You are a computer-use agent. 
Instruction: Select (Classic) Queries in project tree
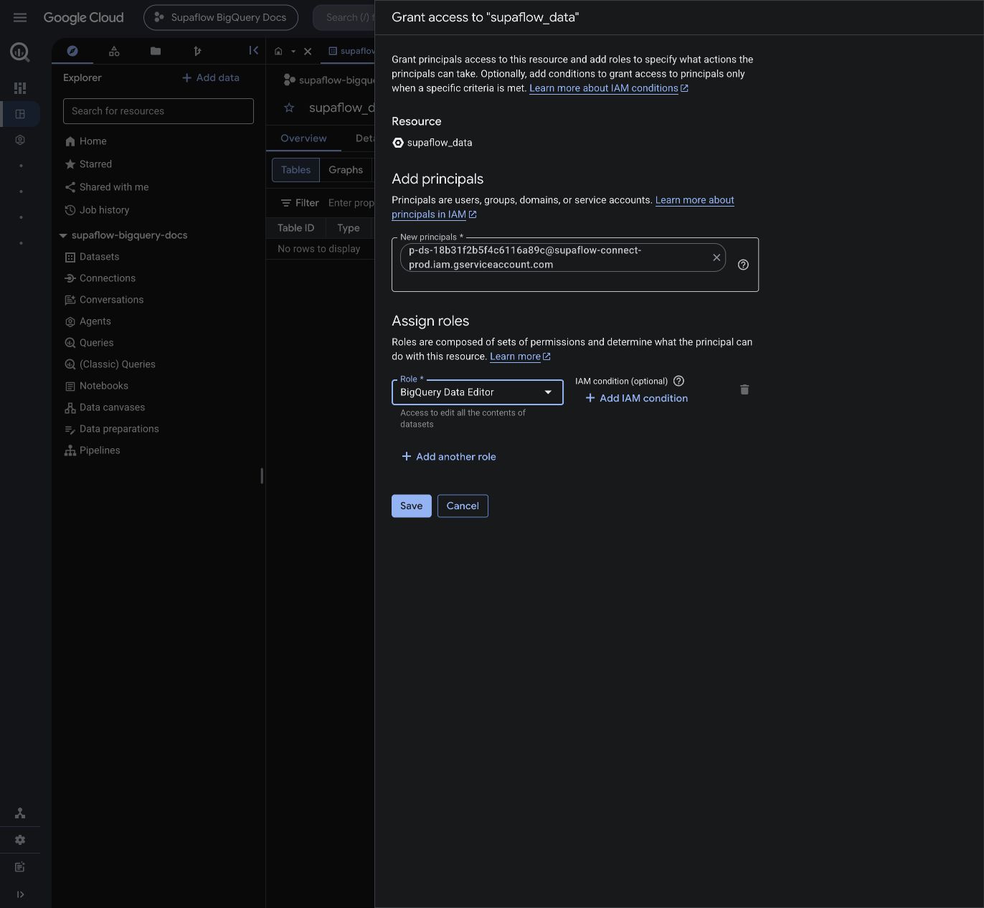(110, 364)
